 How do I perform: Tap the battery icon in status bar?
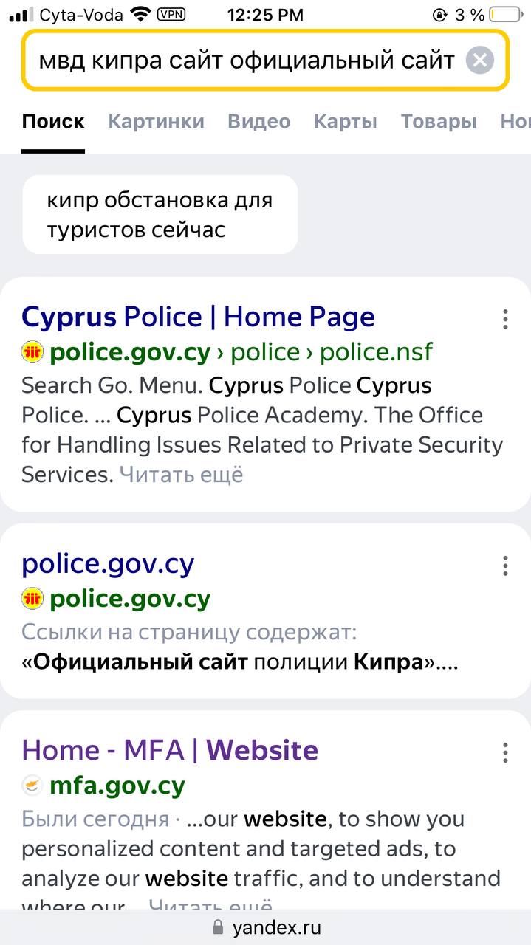coord(505,15)
